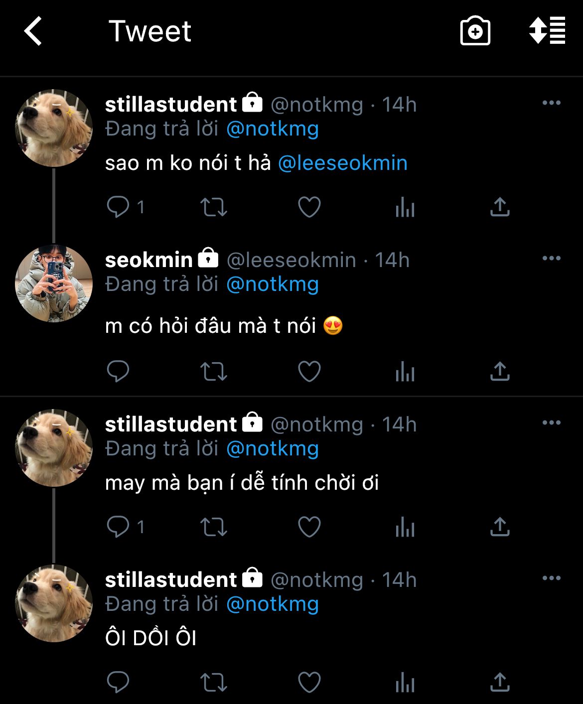Go back using the top-left arrow

tap(33, 31)
